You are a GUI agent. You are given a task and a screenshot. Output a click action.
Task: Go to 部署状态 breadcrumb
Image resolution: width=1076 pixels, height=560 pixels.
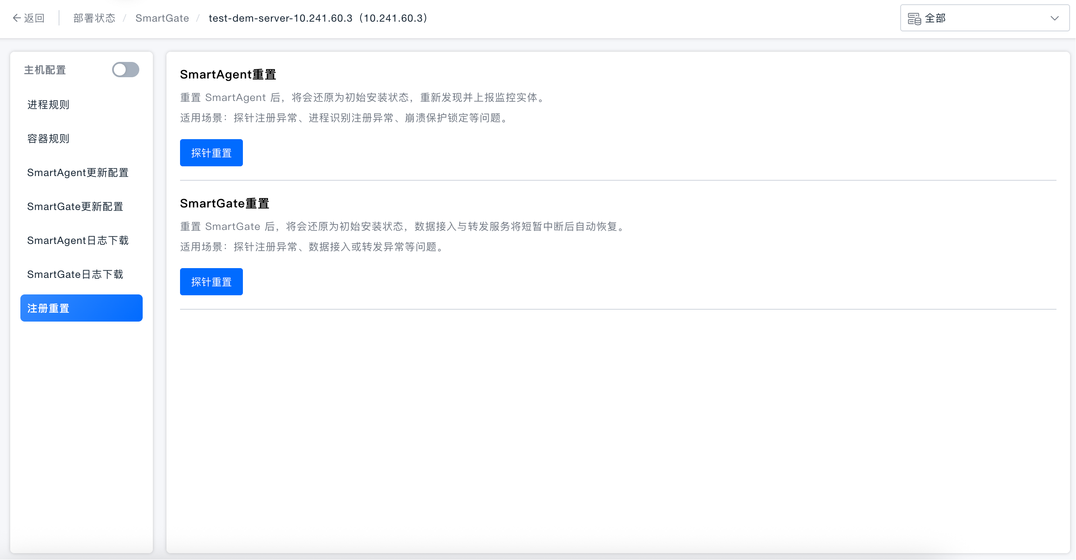coord(94,18)
